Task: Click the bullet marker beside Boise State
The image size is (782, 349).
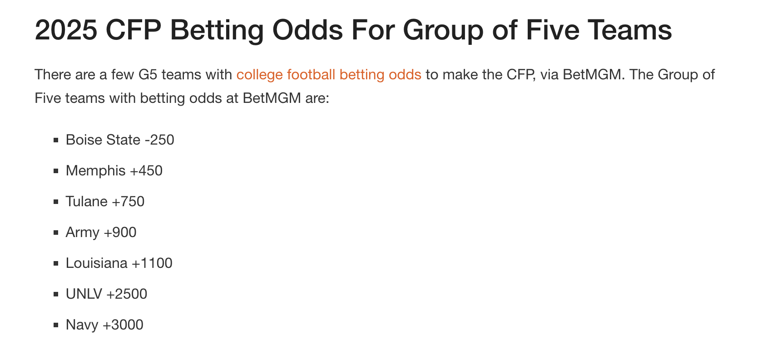Action: [x=56, y=140]
